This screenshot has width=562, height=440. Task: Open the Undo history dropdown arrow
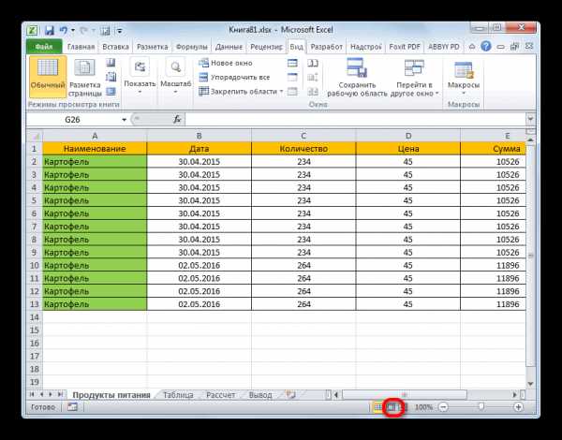pyautogui.click(x=73, y=31)
